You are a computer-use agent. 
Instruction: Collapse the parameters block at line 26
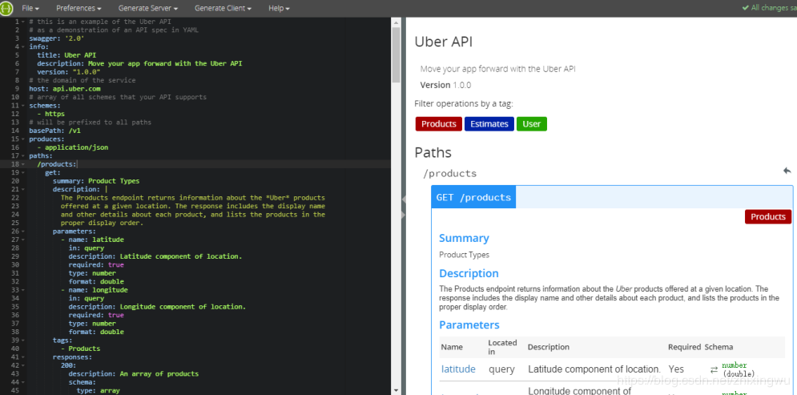[23, 231]
